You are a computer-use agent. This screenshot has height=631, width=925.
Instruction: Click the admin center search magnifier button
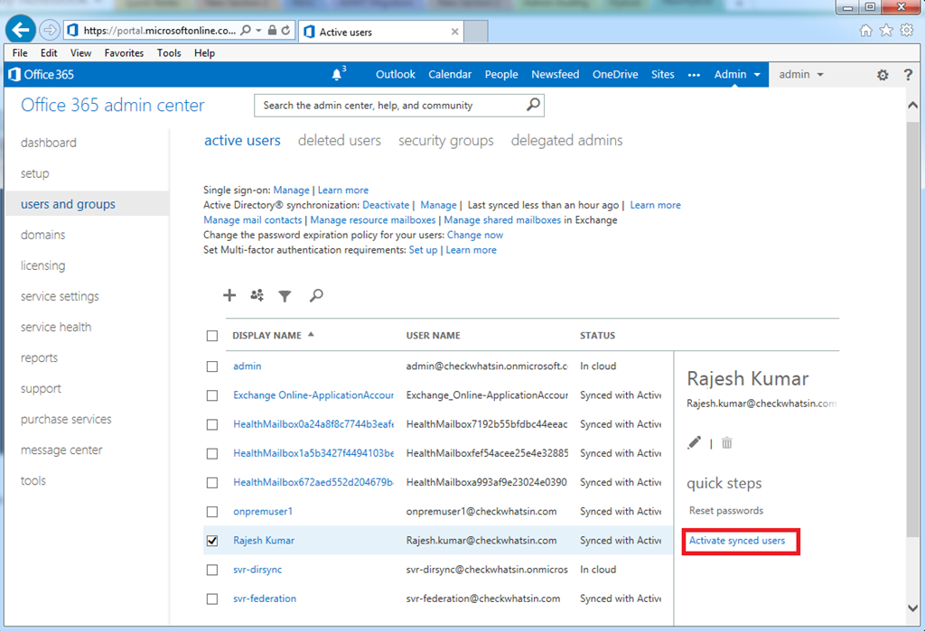click(533, 105)
